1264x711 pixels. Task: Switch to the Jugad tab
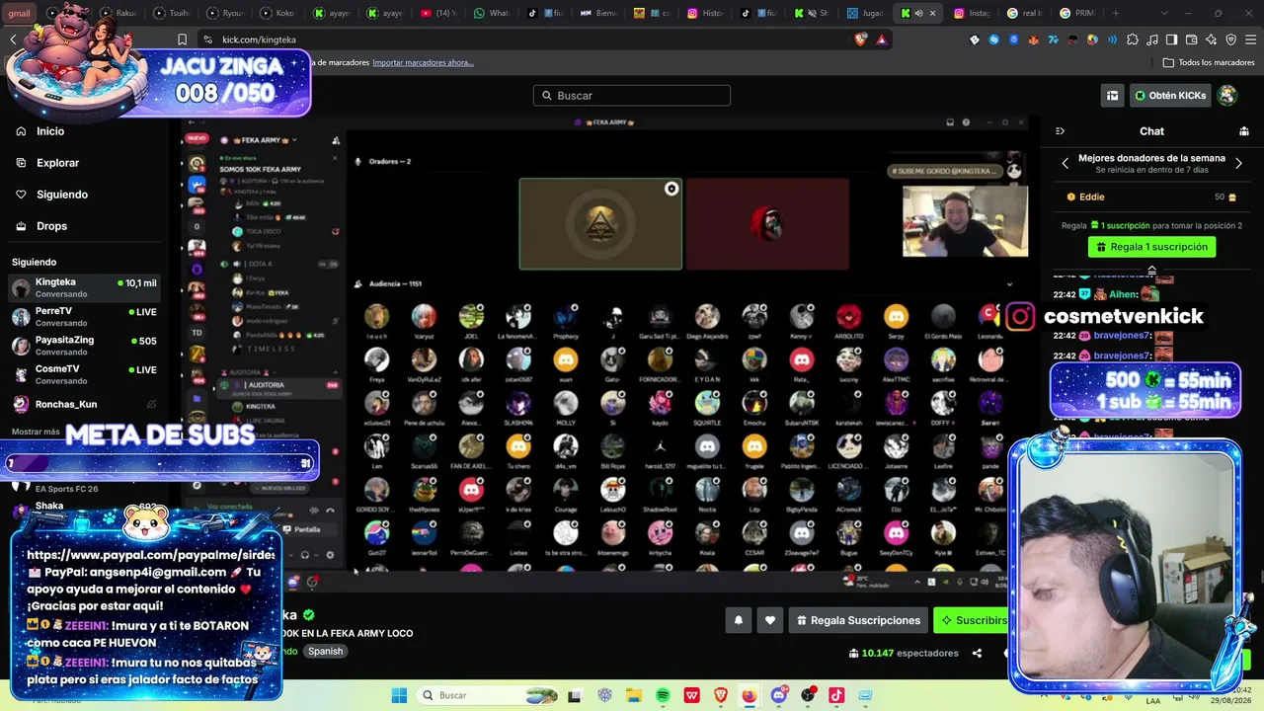click(x=865, y=13)
